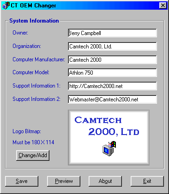Click the Support Information 2 email field
This screenshot has width=169, height=194.
(112, 100)
